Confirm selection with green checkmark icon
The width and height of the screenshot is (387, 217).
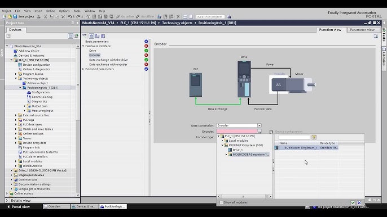pyautogui.click(x=353, y=202)
